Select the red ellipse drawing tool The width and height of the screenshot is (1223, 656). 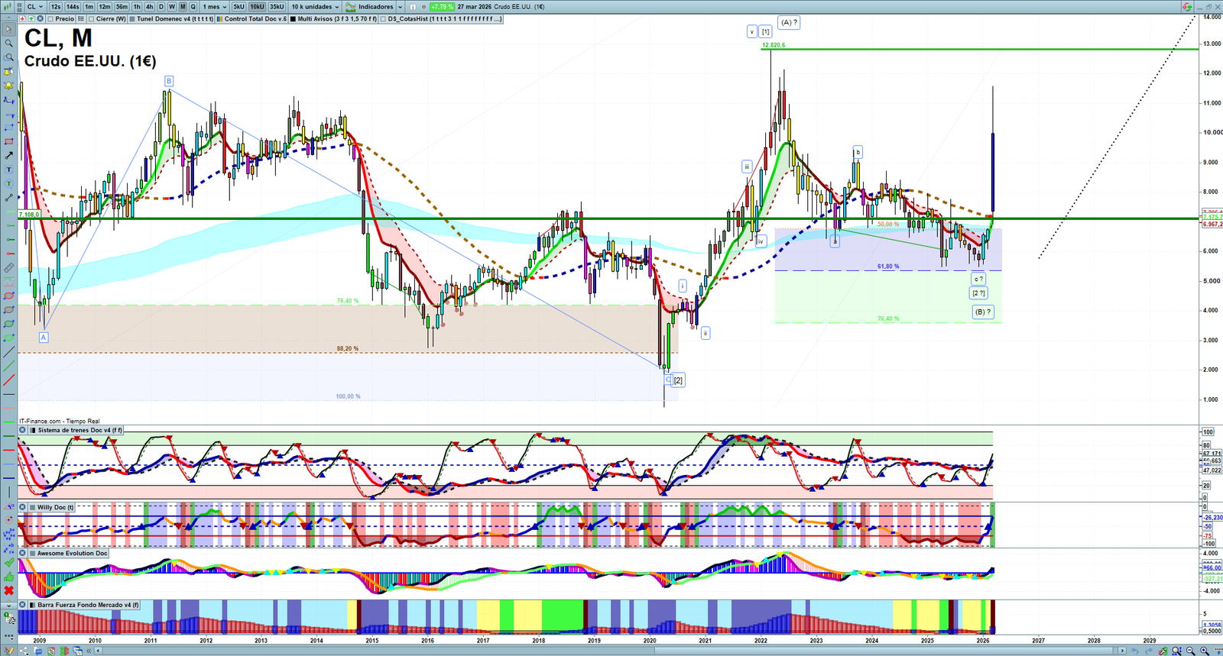pyautogui.click(x=8, y=296)
